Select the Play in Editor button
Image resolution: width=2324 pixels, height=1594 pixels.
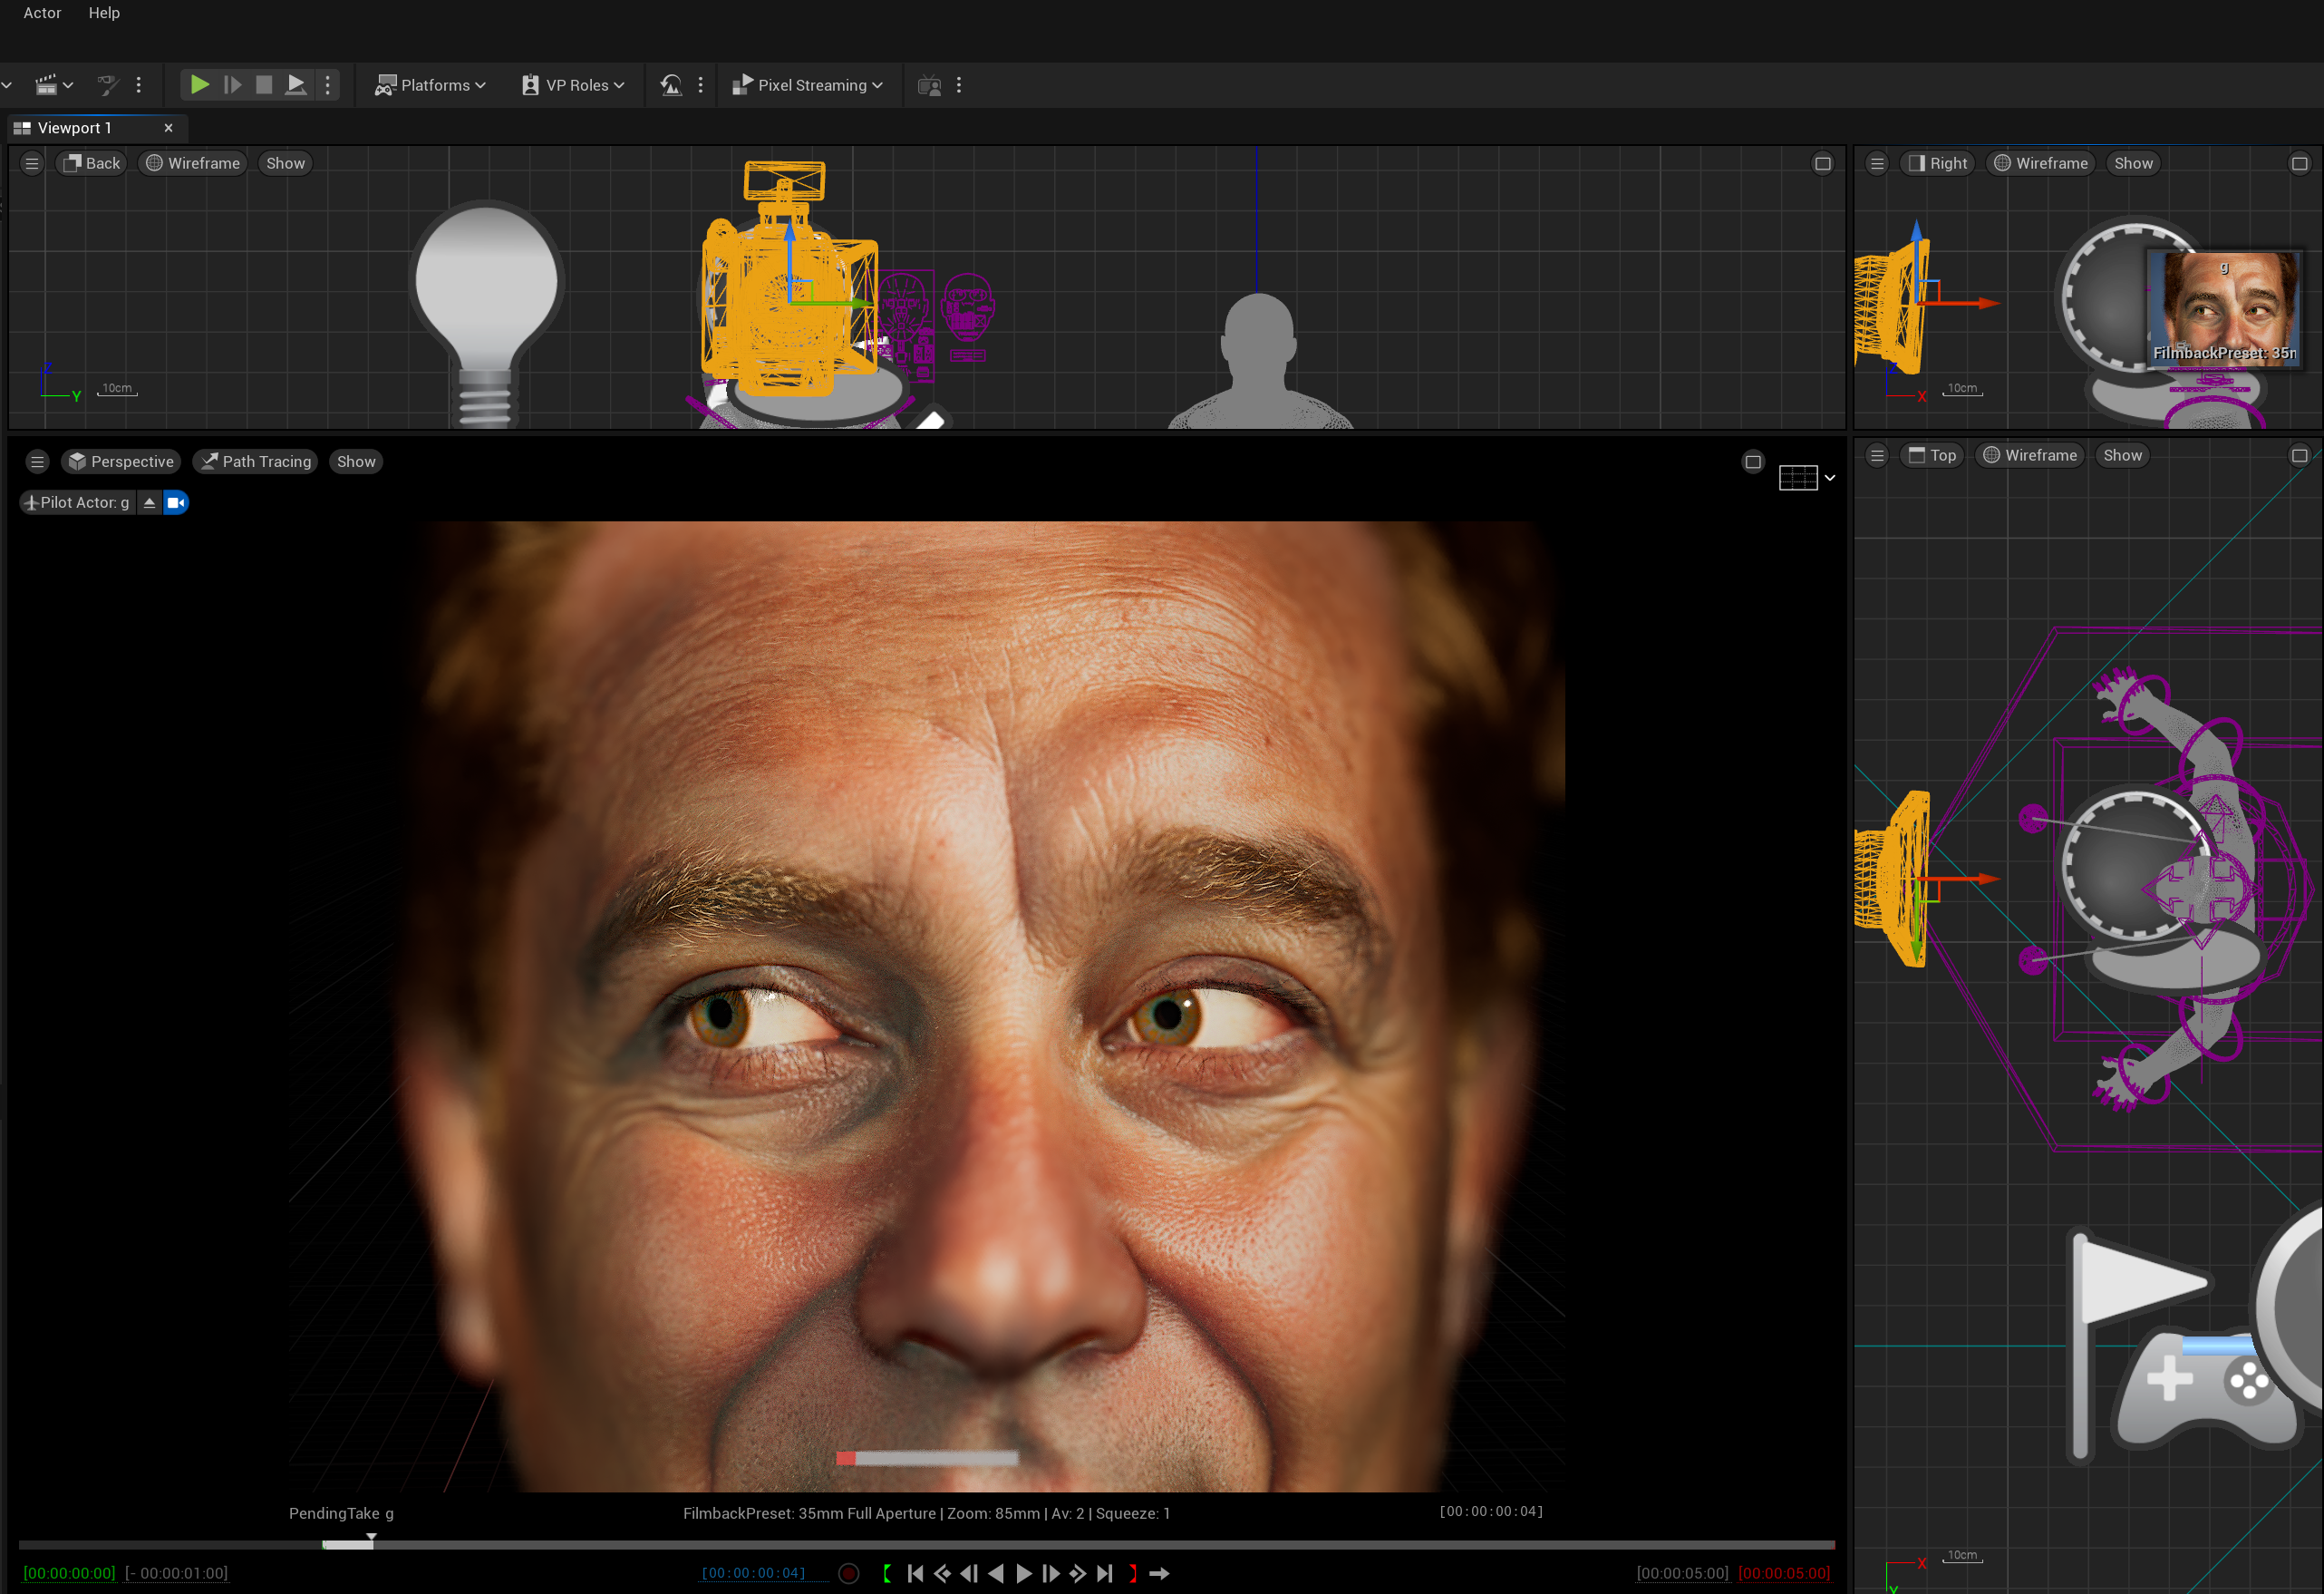[x=199, y=85]
